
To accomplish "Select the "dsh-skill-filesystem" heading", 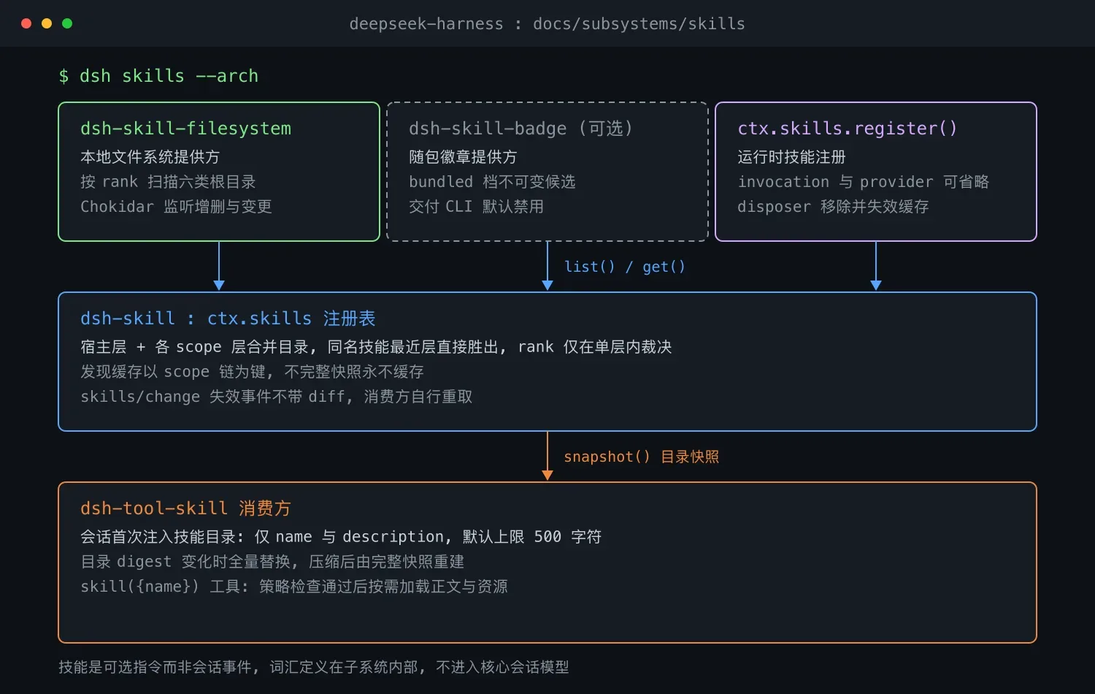I will click(x=185, y=129).
